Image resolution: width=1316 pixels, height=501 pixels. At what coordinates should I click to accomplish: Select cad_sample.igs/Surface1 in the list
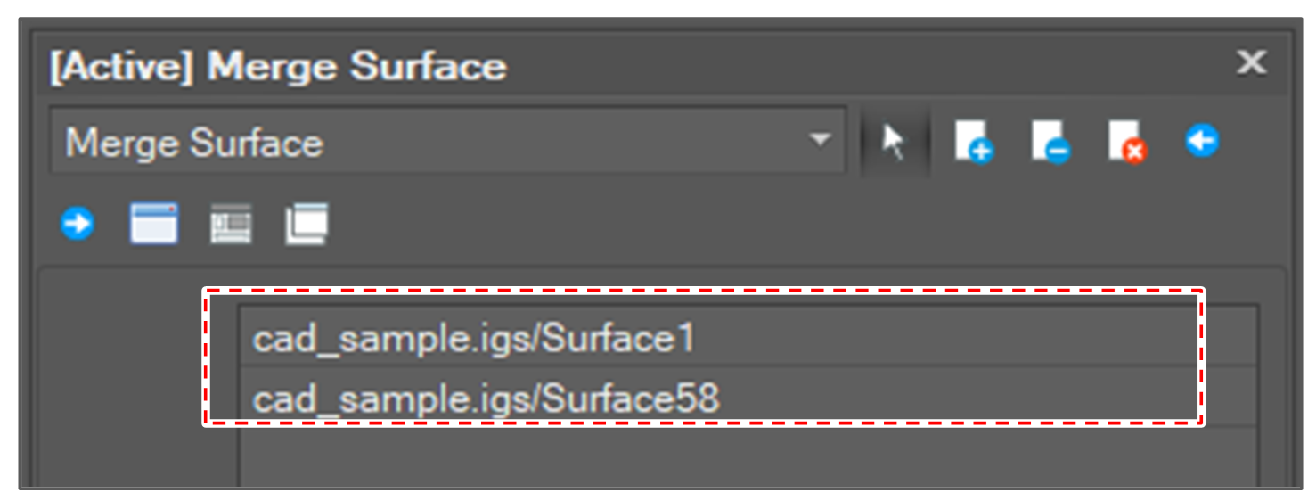pos(473,339)
